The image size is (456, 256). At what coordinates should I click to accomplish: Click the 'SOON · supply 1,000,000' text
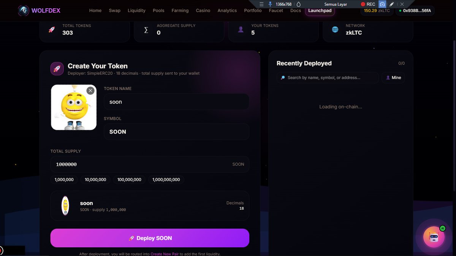(x=103, y=210)
